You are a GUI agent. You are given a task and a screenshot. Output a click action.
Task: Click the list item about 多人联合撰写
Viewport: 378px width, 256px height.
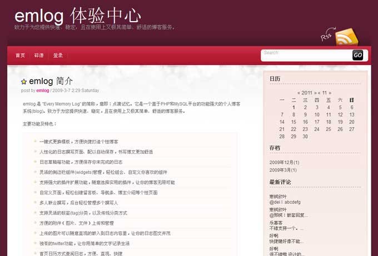pos(79,203)
